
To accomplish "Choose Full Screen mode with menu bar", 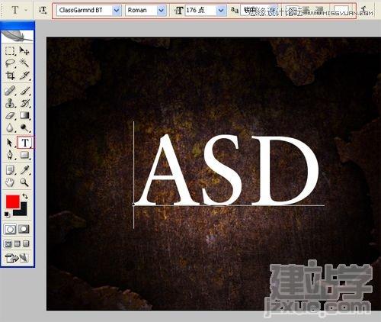I will (x=17, y=244).
